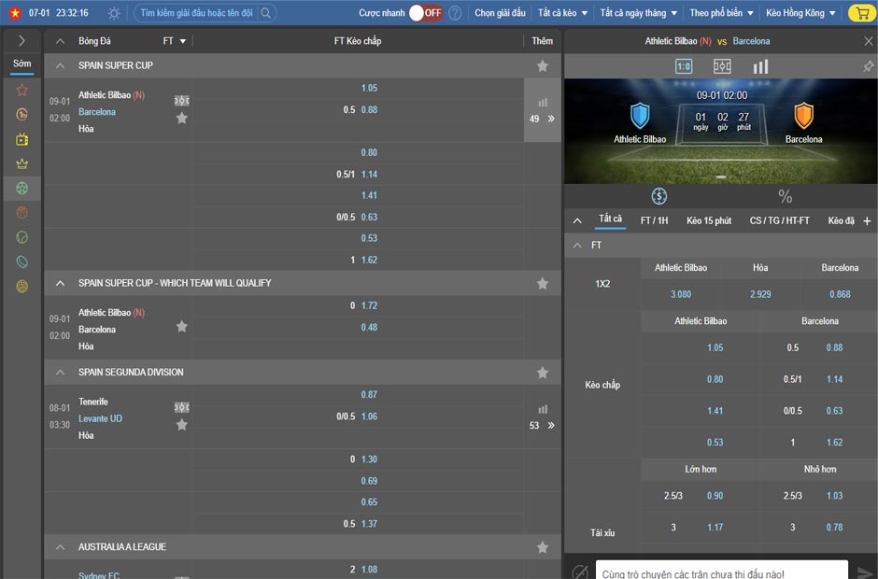Select the pitch view icon in match panel
This screenshot has height=579, width=878.
click(722, 66)
